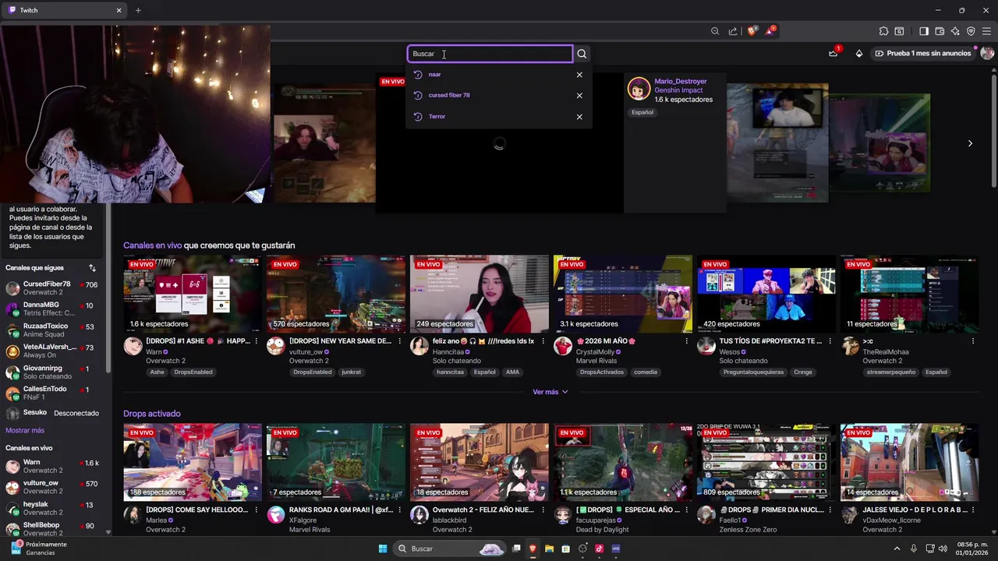Open Prime loot crown icon
Screen dimensions: 998x561
[x=833, y=53]
